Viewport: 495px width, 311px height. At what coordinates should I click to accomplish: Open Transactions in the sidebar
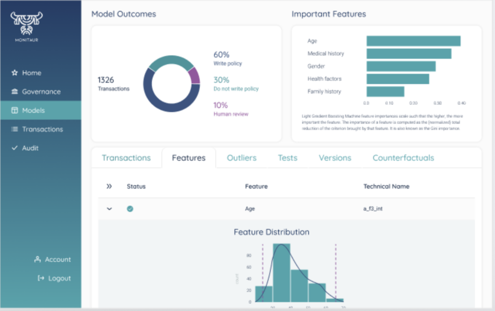(x=43, y=129)
